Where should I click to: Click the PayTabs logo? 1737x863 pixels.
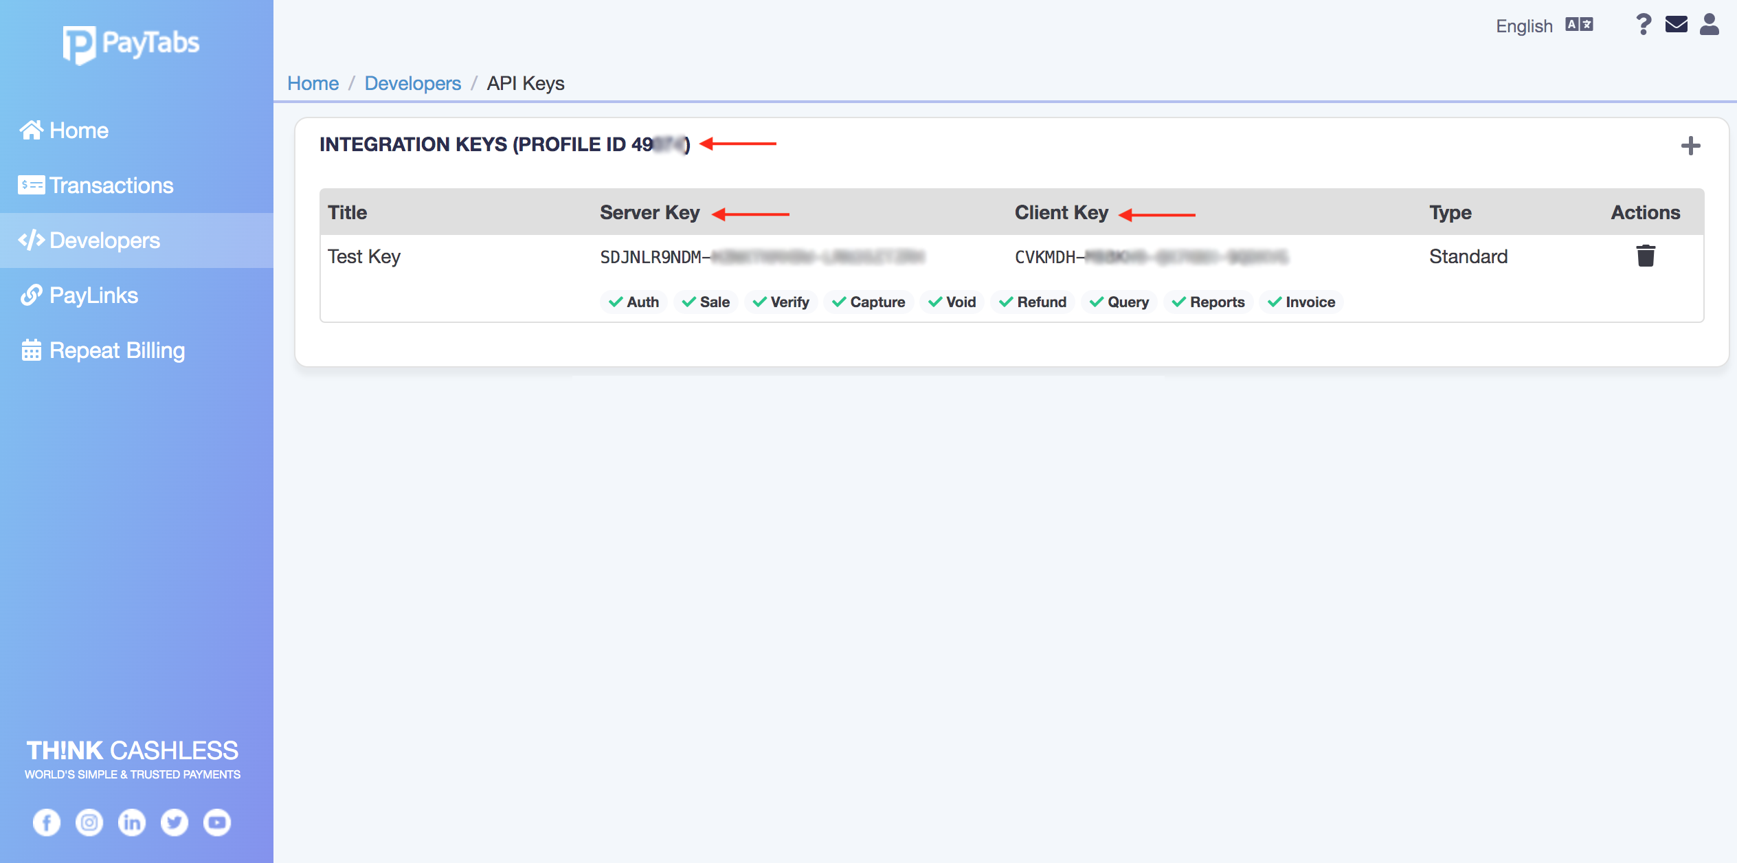click(x=131, y=44)
